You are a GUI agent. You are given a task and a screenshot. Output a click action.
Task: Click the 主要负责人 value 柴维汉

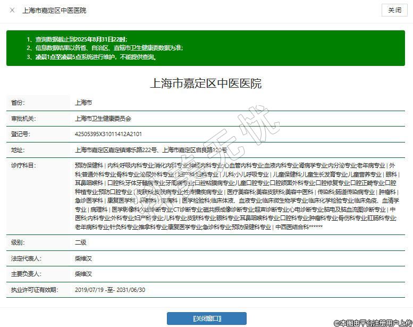point(83,274)
